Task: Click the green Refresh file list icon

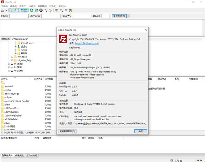Action: [x=31, y=11]
